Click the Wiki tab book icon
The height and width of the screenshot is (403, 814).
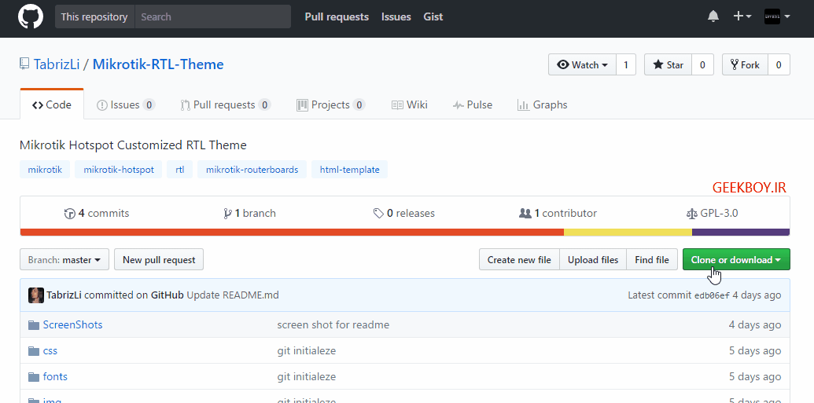pos(397,105)
